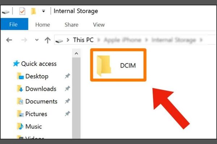Unpin Documents using its pin icon
This screenshot has width=217, height=144.
tap(67, 101)
